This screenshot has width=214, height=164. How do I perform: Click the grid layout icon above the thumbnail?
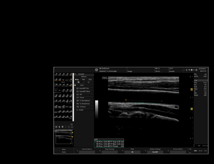click(56, 127)
